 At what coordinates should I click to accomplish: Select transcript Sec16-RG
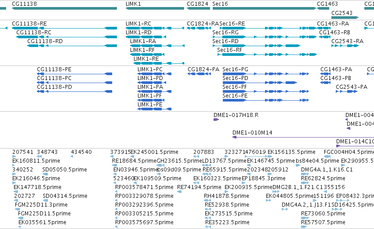click(x=225, y=33)
